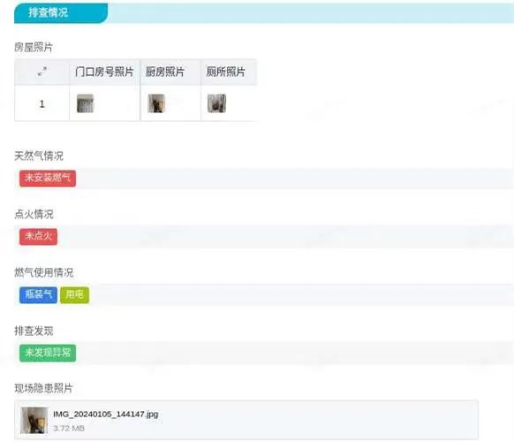Select the green 用电 tag

pos(74,295)
